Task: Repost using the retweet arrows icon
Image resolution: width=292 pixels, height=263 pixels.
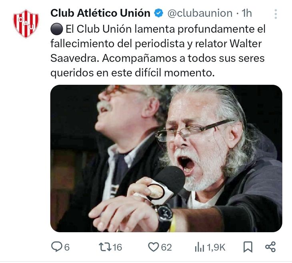Action: coord(105,247)
